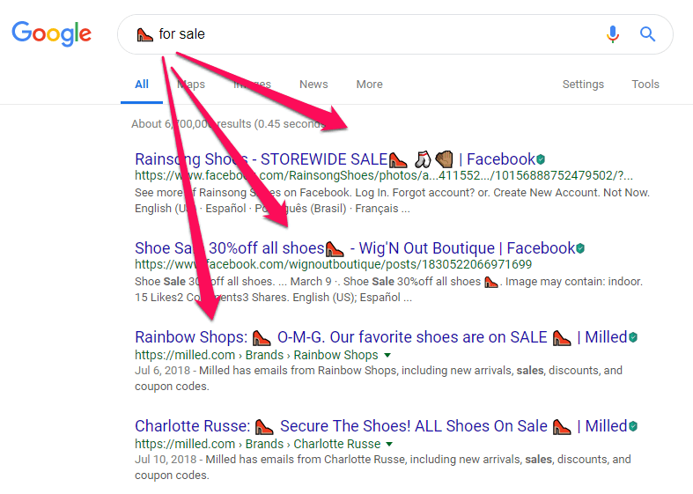Click the Google logo

[51, 34]
